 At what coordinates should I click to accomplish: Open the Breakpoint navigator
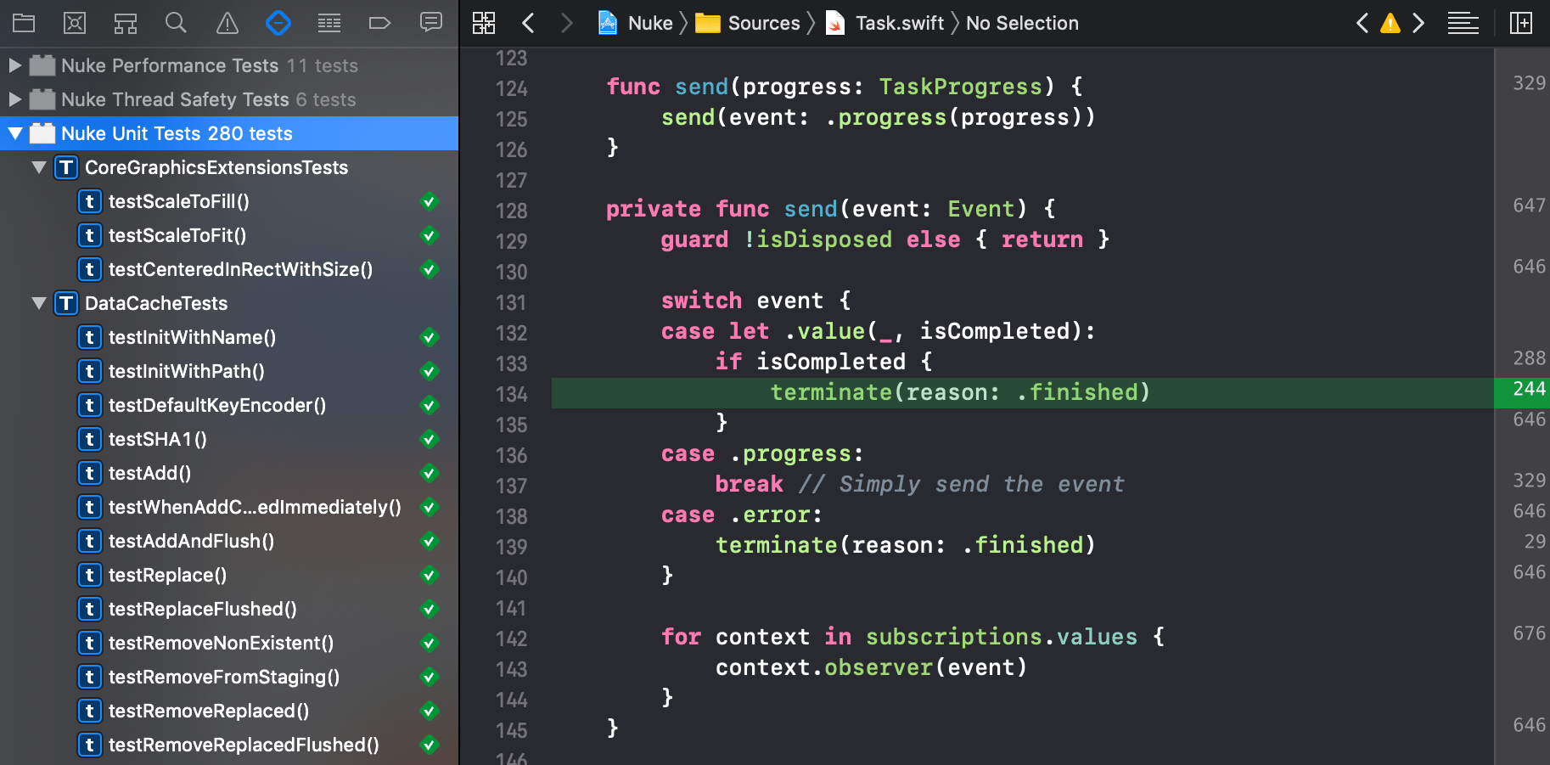379,23
